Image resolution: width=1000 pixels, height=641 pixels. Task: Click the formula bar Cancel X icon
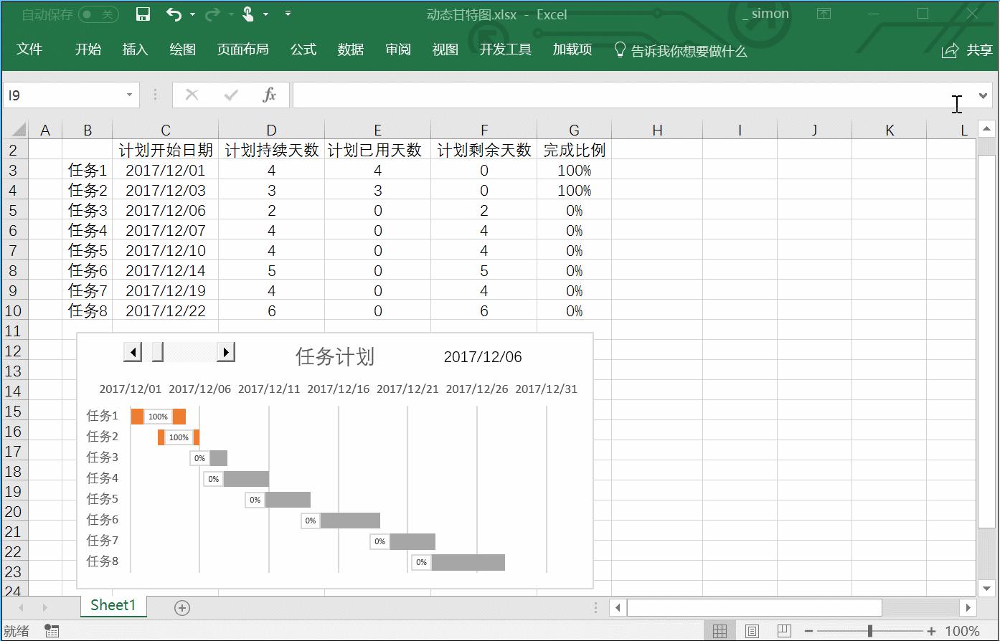pos(192,95)
